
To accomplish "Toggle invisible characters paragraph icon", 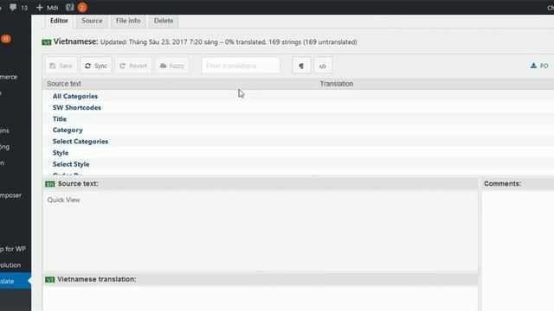I will [x=301, y=66].
